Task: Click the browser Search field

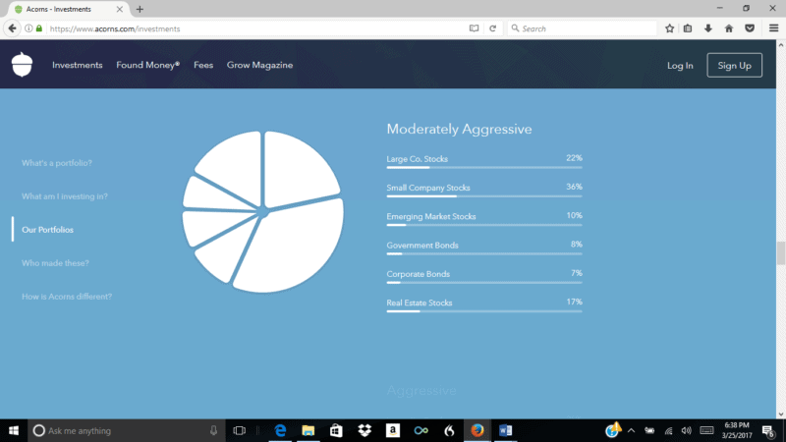Action: (582, 28)
